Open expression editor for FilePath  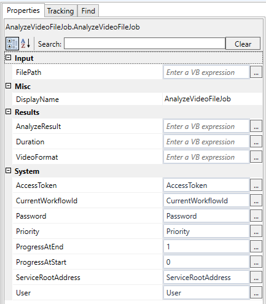click(x=256, y=72)
